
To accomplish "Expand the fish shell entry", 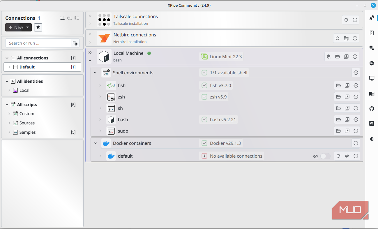I will click(100, 85).
